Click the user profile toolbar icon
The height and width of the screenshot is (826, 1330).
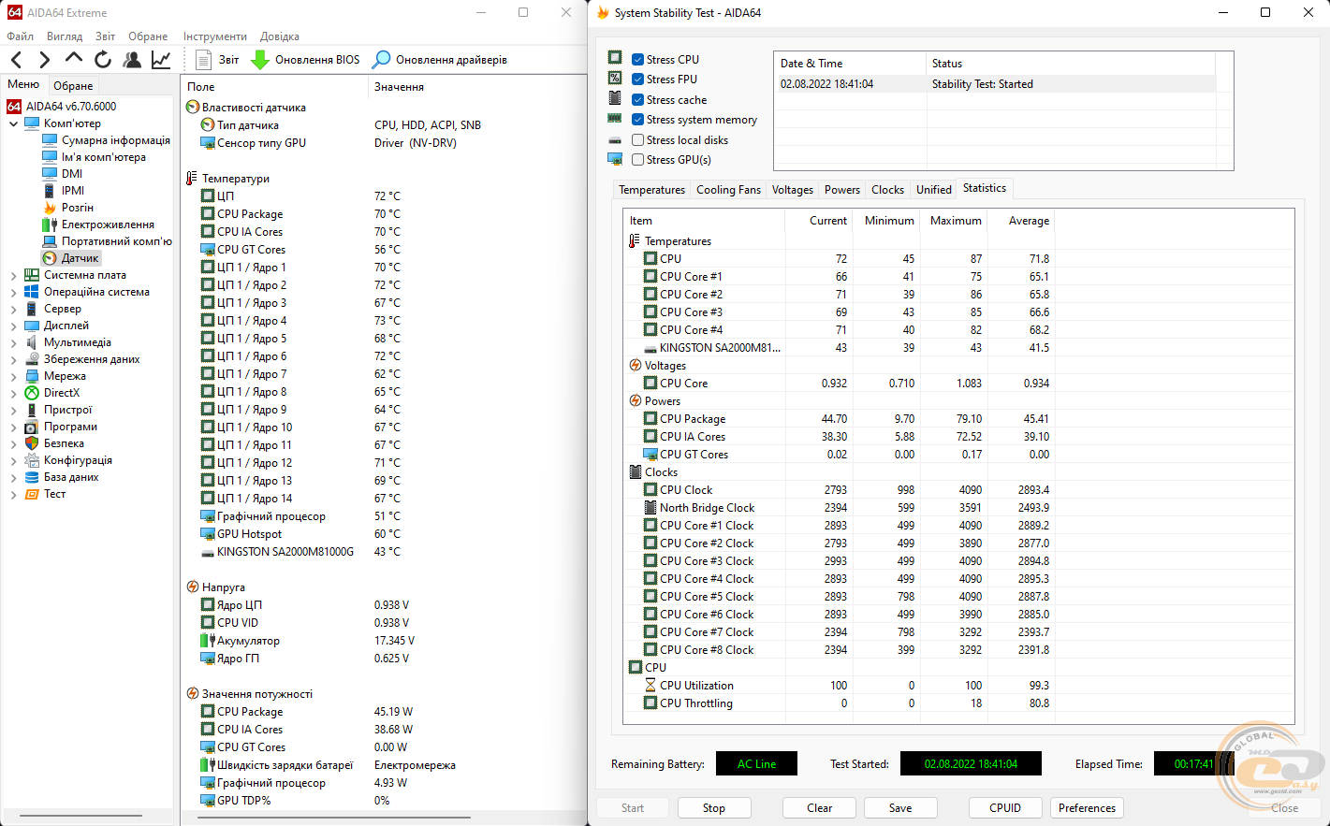tap(132, 60)
